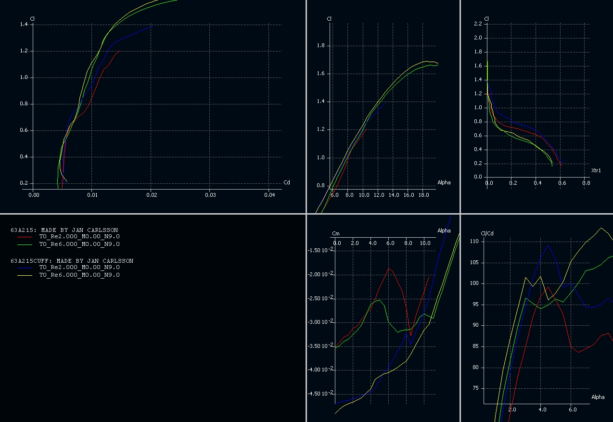613x422 pixels.
Task: Click the yellow legend line under 63A215CUFF
Action: (x=25, y=275)
